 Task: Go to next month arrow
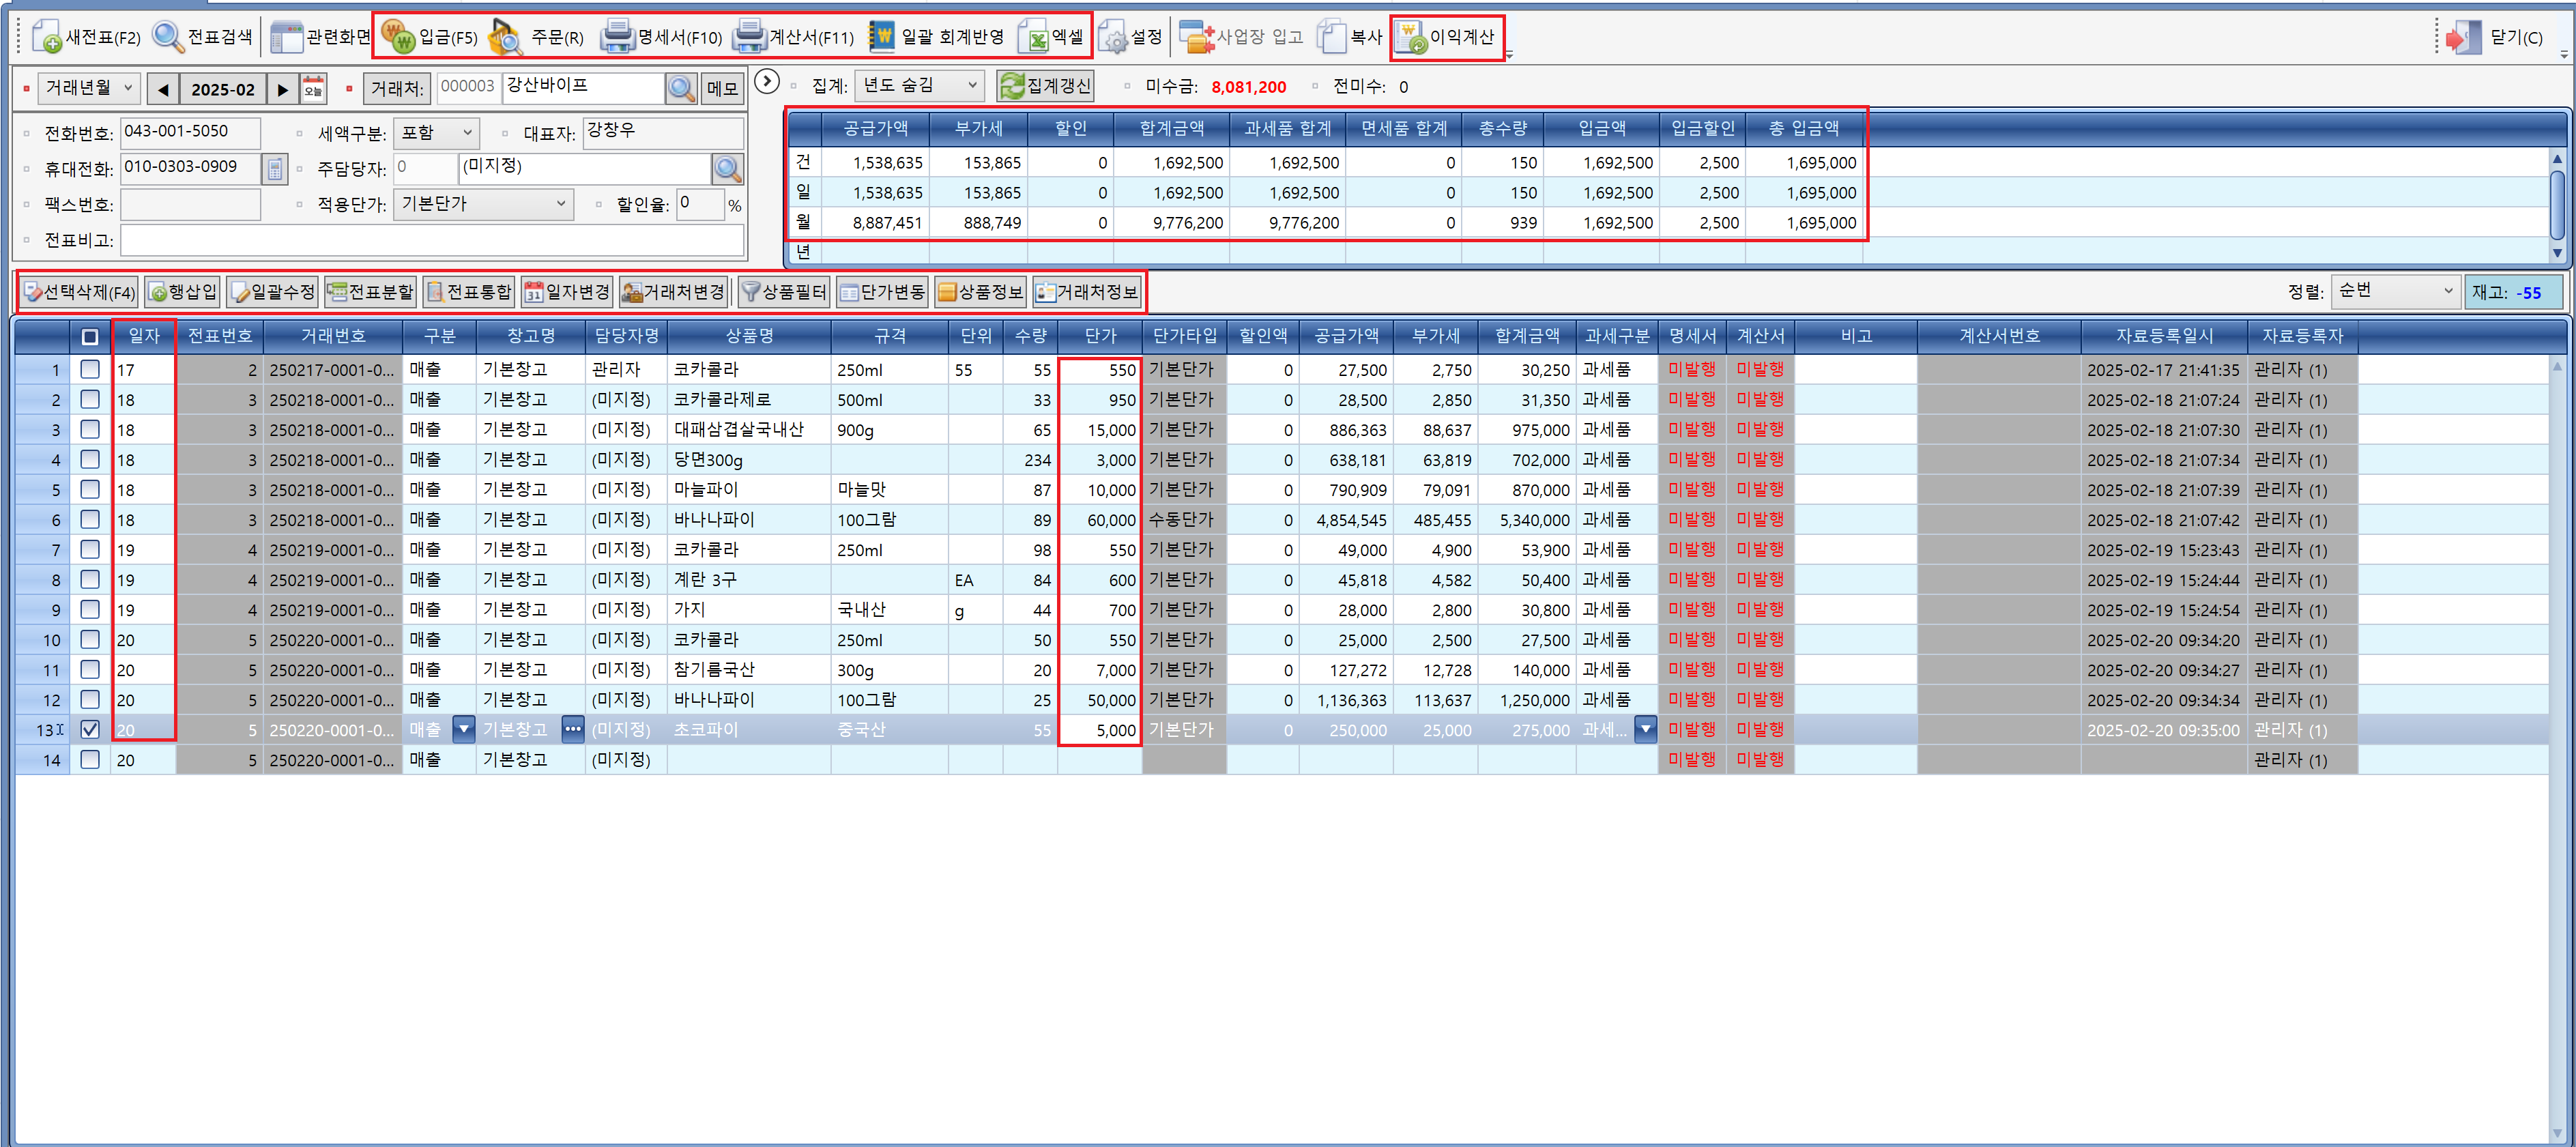283,89
